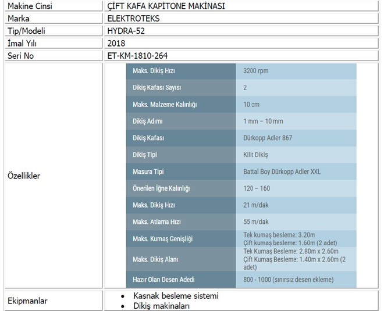The height and width of the screenshot is (311, 384).
Task: Click the 'Maks. Atlama Hızı' row label
Action: [157, 221]
